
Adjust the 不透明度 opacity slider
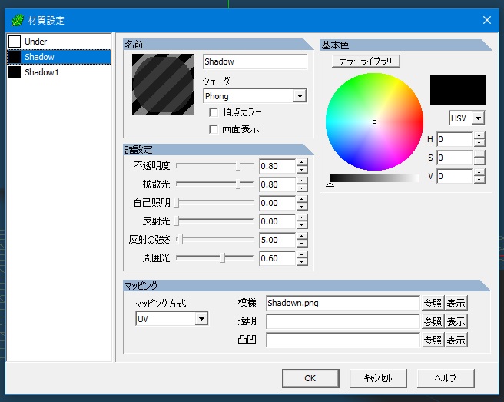click(x=214, y=165)
